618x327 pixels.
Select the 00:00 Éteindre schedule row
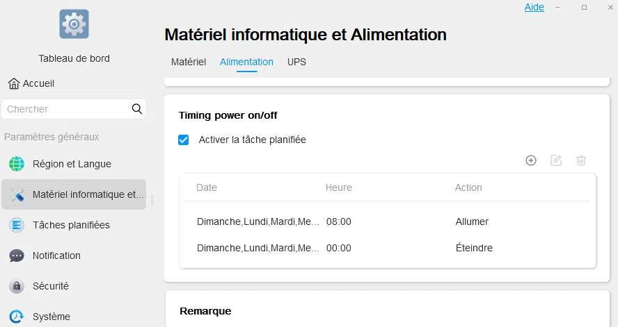(x=387, y=248)
